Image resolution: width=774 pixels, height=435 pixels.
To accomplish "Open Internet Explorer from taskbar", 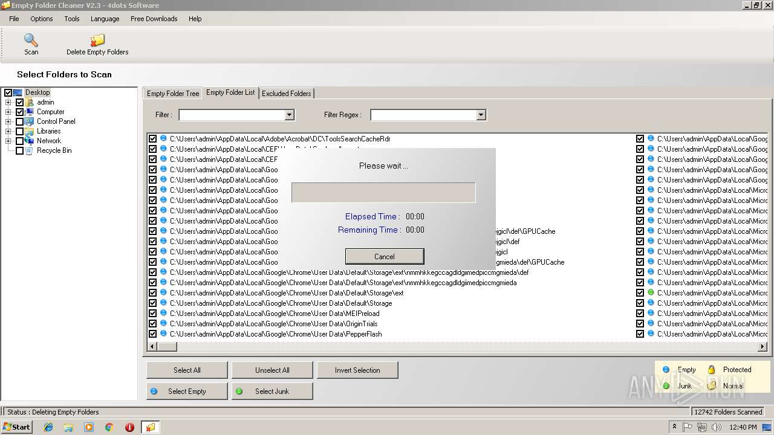I will (x=48, y=427).
